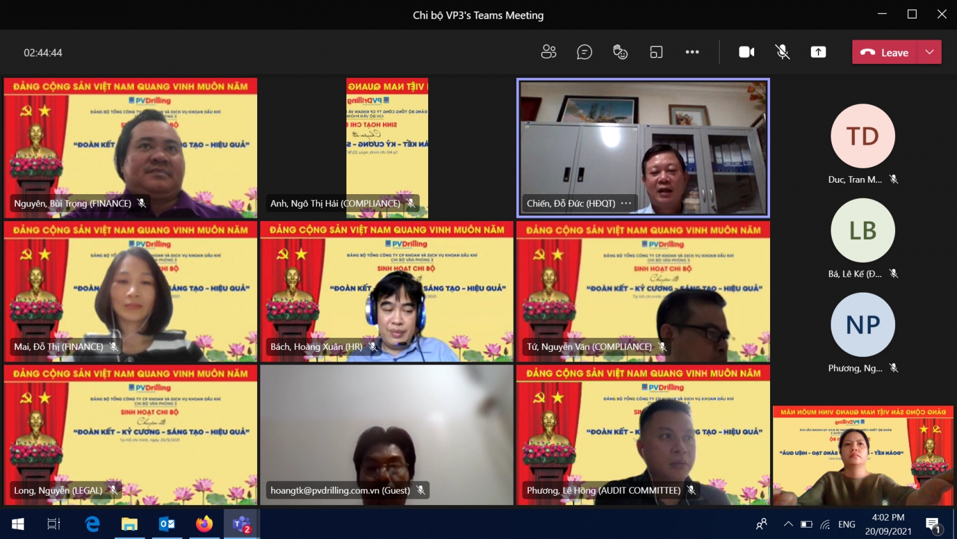957x539 pixels.
Task: Select LB avatar participant
Action: [x=863, y=231]
